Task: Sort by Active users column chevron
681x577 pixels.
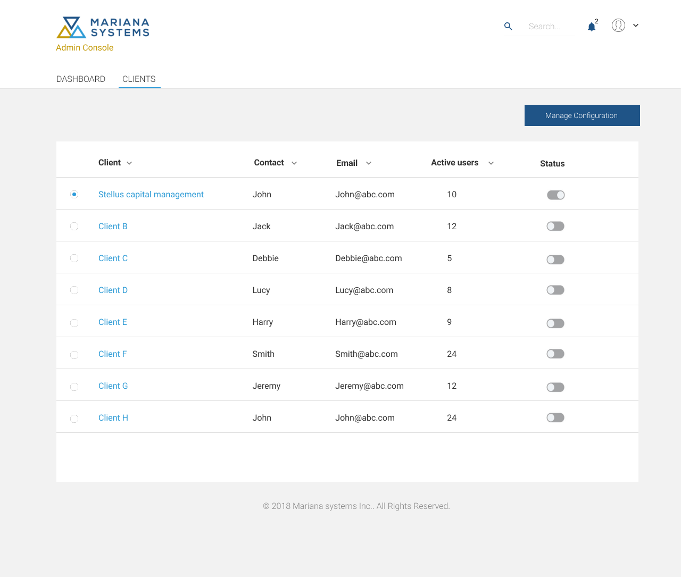Action: click(x=491, y=163)
